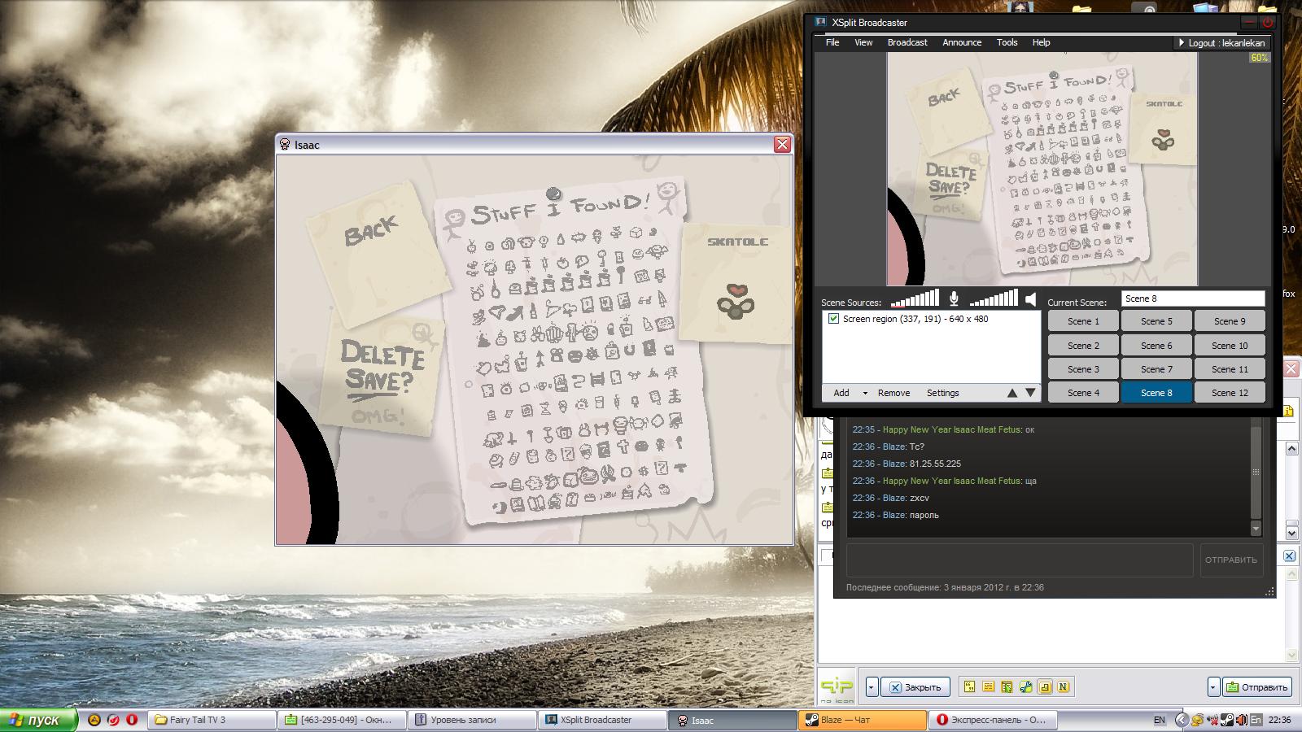
Task: Click the XSplit power icon in title bar
Action: click(x=1267, y=23)
